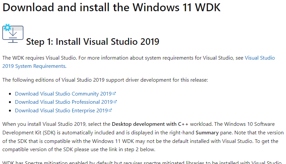Click the line starting WDK has Spectre mitigation
Screen dimensions: 286x164
pyautogui.click(x=142, y=162)
